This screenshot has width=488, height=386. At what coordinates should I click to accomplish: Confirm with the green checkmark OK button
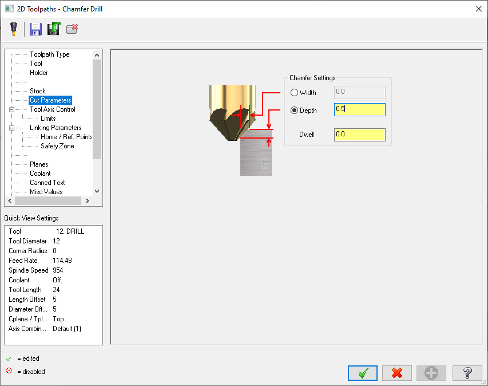[x=362, y=373]
